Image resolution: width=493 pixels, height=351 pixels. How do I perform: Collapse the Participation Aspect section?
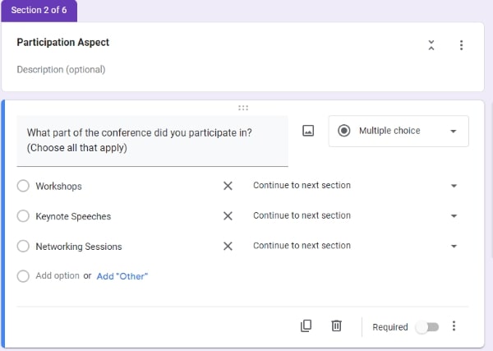pyautogui.click(x=431, y=45)
